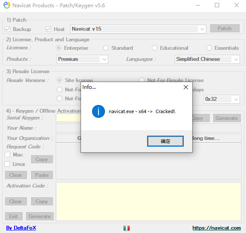Expand the 0x32 dropdown
Image resolution: width=246 pixels, height=233 pixels.
(222, 99)
